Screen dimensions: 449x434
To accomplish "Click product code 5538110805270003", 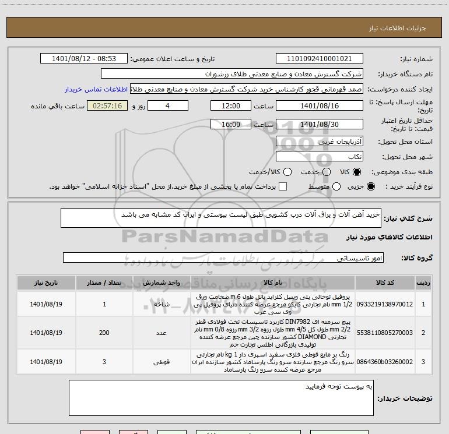I will point(385,333).
